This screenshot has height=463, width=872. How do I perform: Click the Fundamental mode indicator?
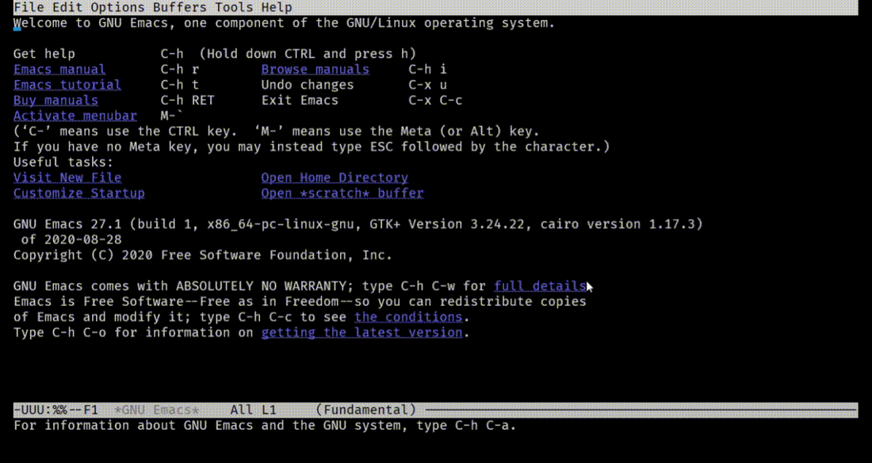click(365, 409)
